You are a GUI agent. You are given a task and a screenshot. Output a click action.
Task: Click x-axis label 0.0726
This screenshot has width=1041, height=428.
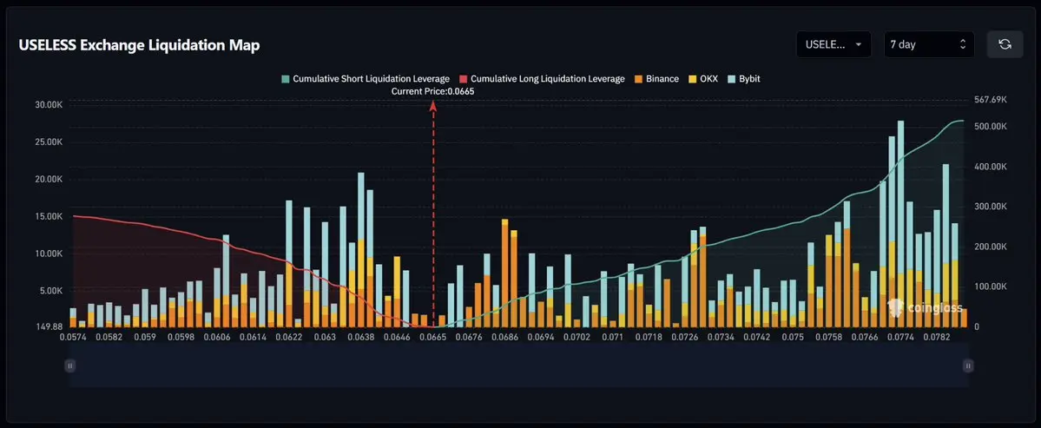tap(684, 337)
